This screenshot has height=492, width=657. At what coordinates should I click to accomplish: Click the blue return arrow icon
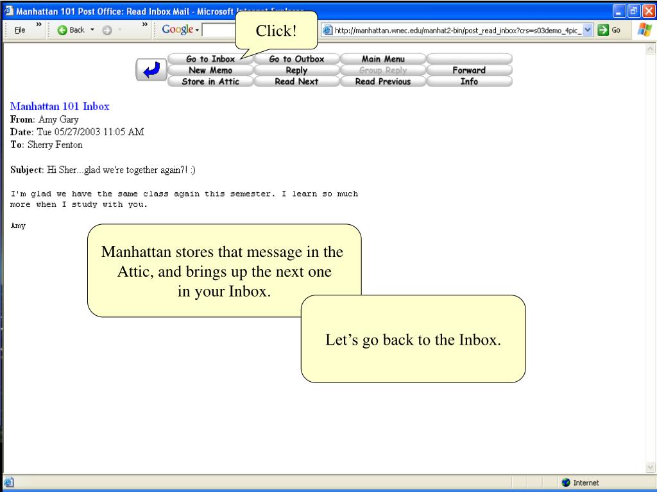click(151, 70)
